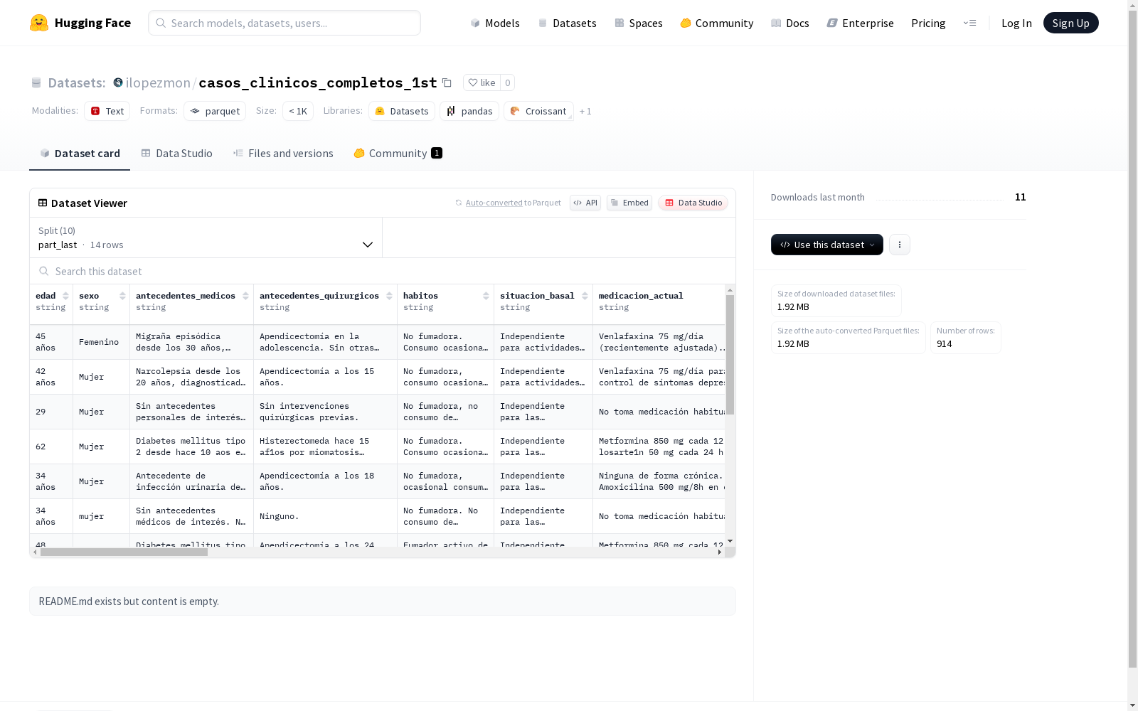Viewport: 1138px width, 711px height.
Task: Click the table vertical scrollbar thumb
Action: (x=730, y=354)
